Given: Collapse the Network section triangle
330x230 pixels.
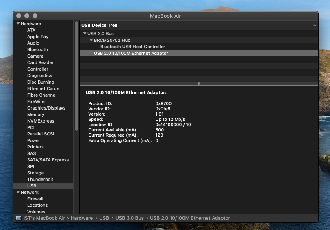Looking at the screenshot, I should point(18,192).
